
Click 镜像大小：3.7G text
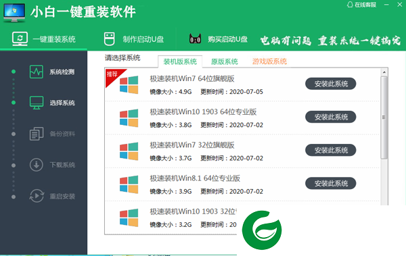coord(171,158)
